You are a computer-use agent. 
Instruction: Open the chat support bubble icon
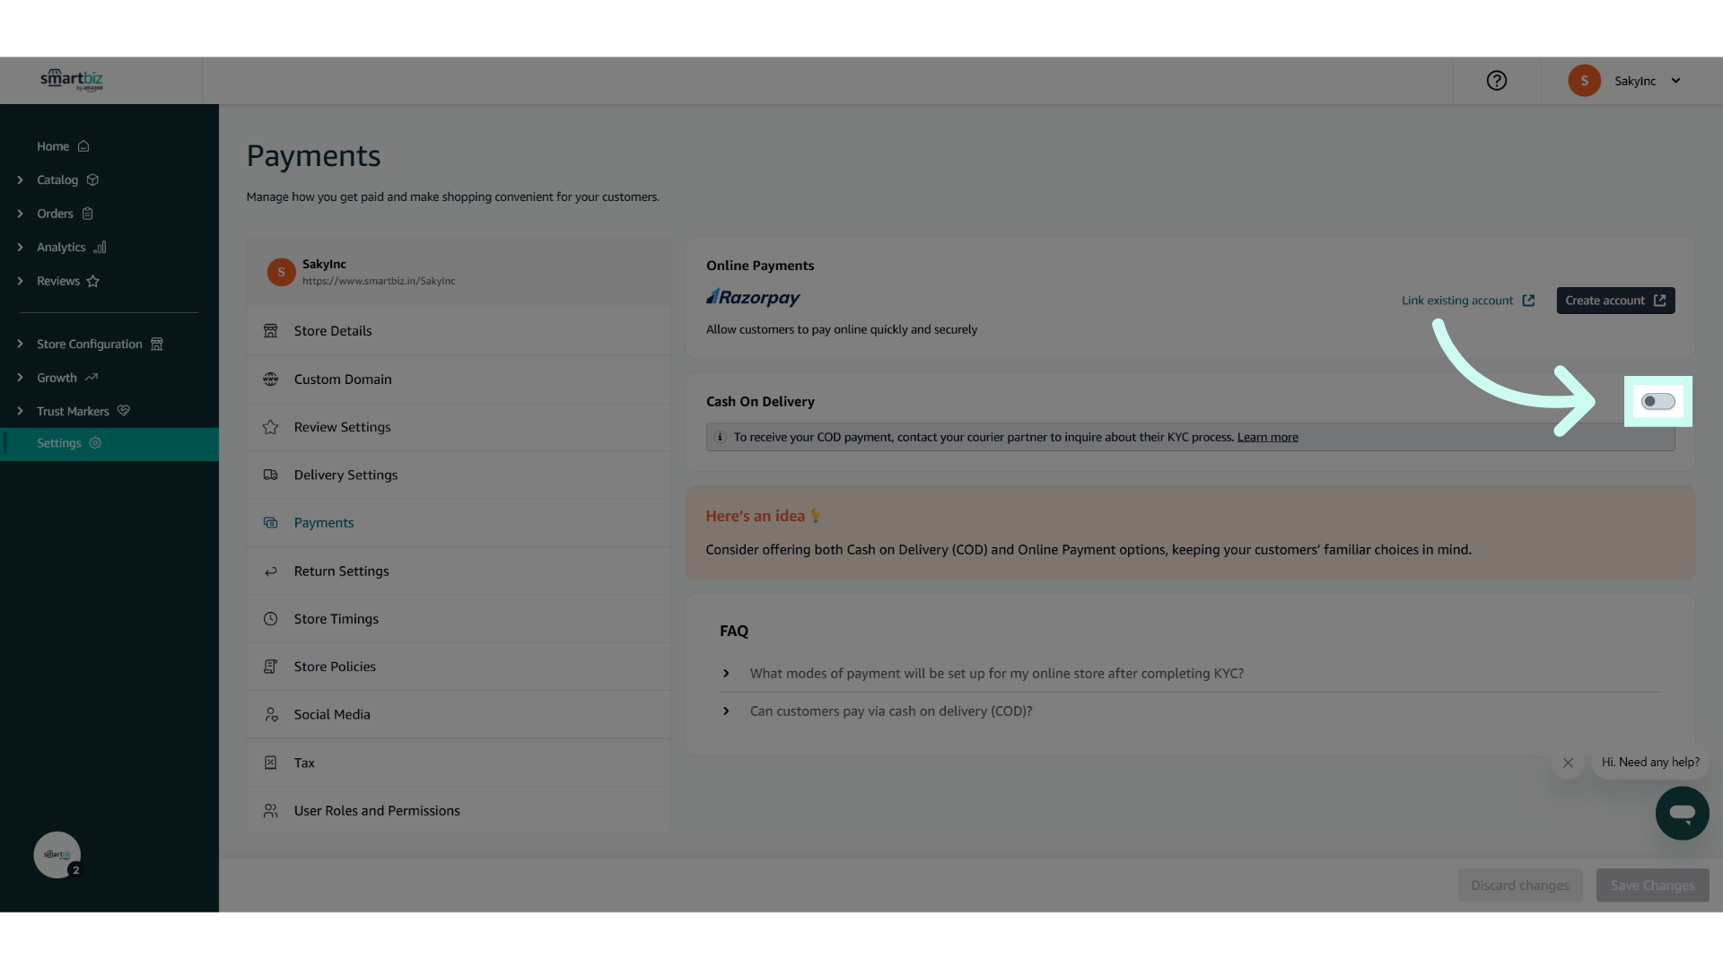tap(1682, 813)
